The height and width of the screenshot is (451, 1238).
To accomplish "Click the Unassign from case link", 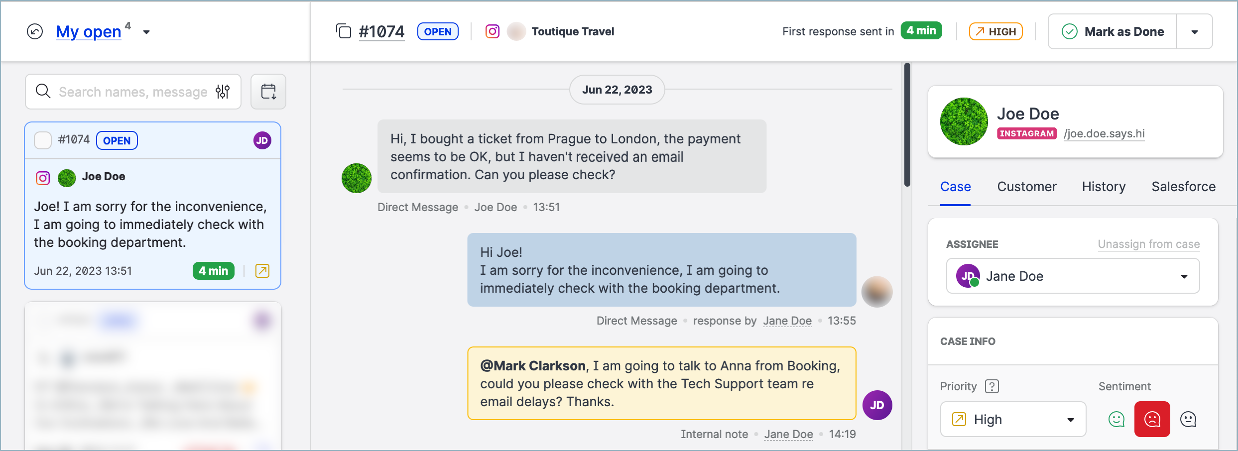I will point(1148,244).
